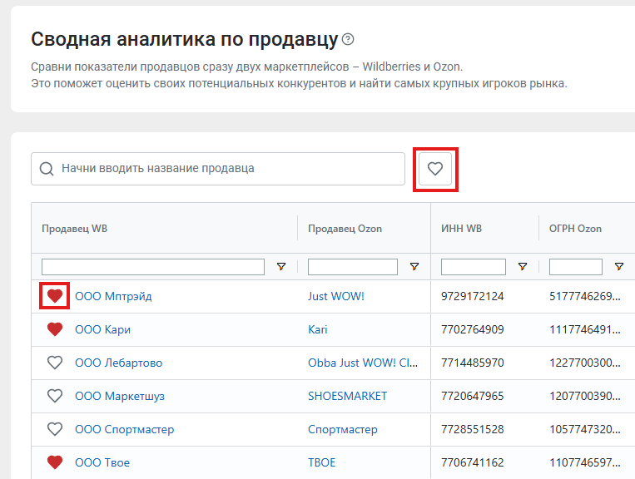Image resolution: width=635 pixels, height=479 pixels.
Task: Open filter options for ОГРН Ozon column
Action: pos(619,267)
